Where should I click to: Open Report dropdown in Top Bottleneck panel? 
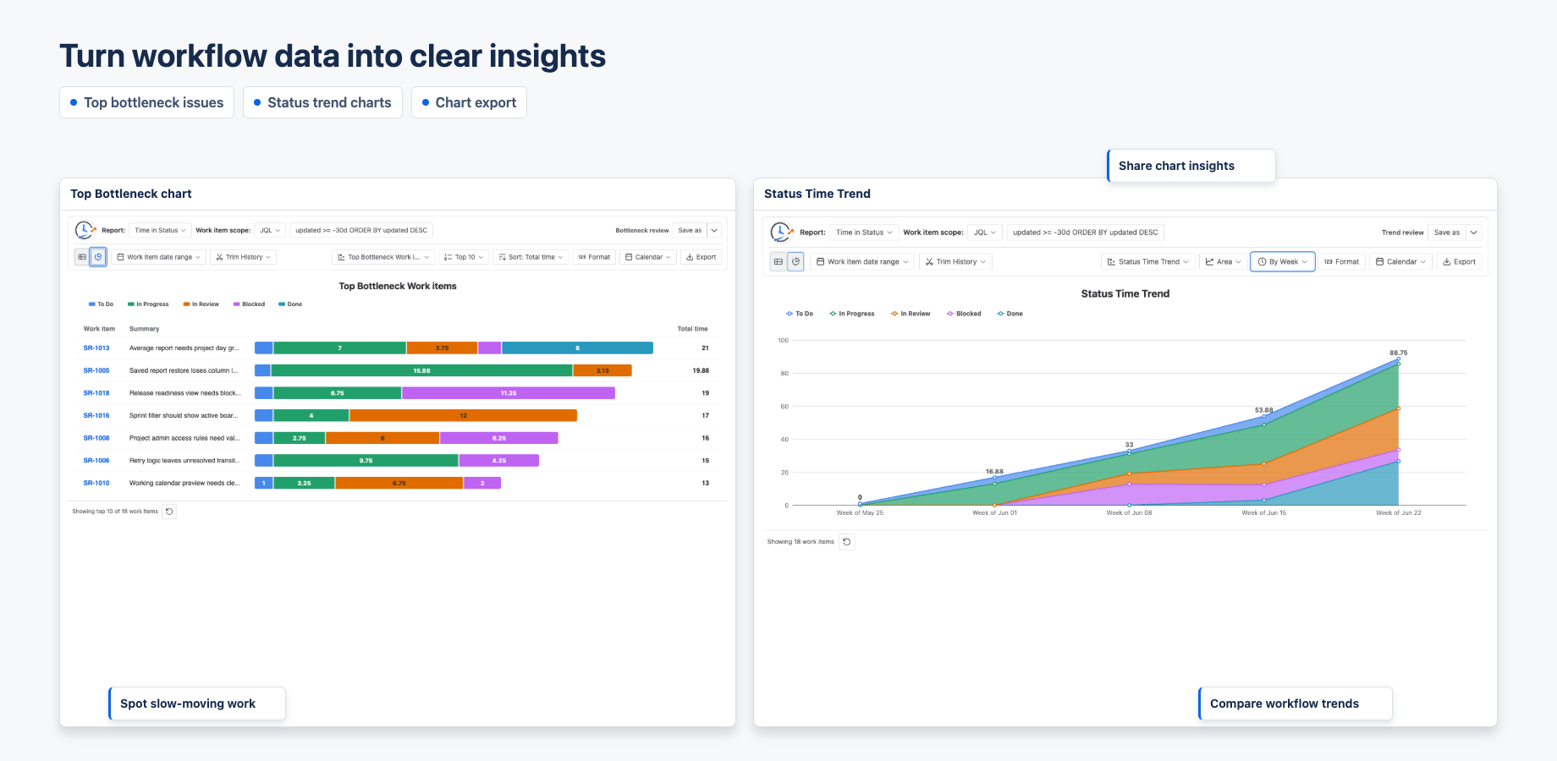coord(160,230)
